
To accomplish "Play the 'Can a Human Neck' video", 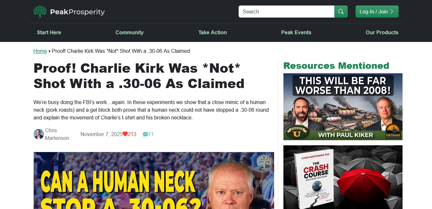I will tap(154, 181).
